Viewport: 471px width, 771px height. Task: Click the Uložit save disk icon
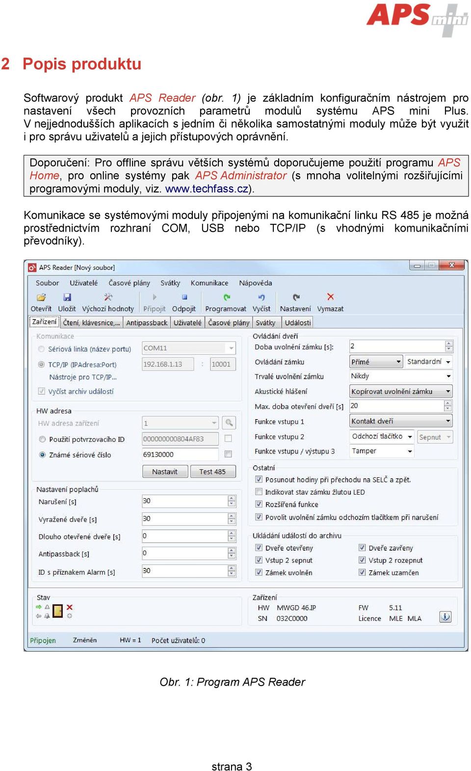(x=67, y=297)
